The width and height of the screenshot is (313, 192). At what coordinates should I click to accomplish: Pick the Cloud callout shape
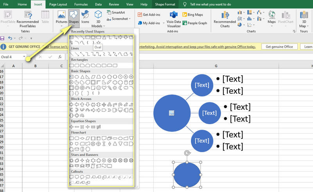coord(88,177)
